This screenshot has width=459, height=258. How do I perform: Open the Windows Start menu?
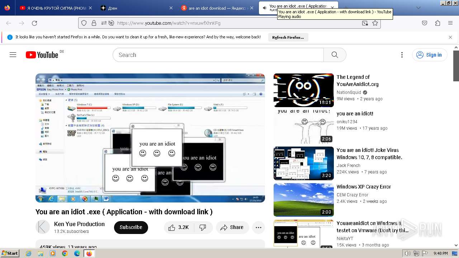point(10,253)
